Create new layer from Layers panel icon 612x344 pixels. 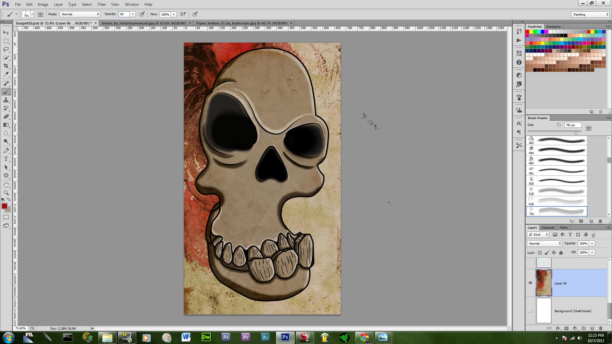[592, 328]
